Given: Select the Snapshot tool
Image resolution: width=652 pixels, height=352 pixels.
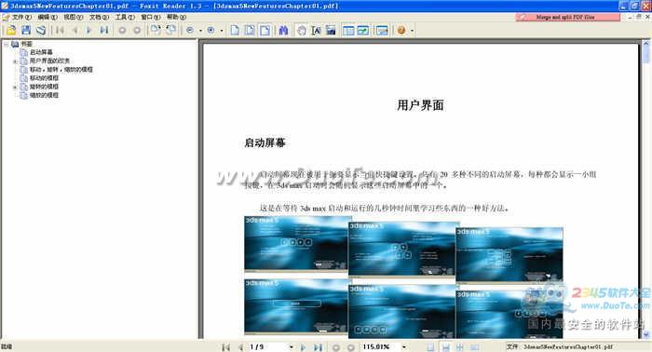Looking at the screenshot, I should pos(331,30).
